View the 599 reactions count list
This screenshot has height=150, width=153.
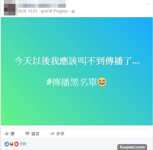tap(23, 144)
